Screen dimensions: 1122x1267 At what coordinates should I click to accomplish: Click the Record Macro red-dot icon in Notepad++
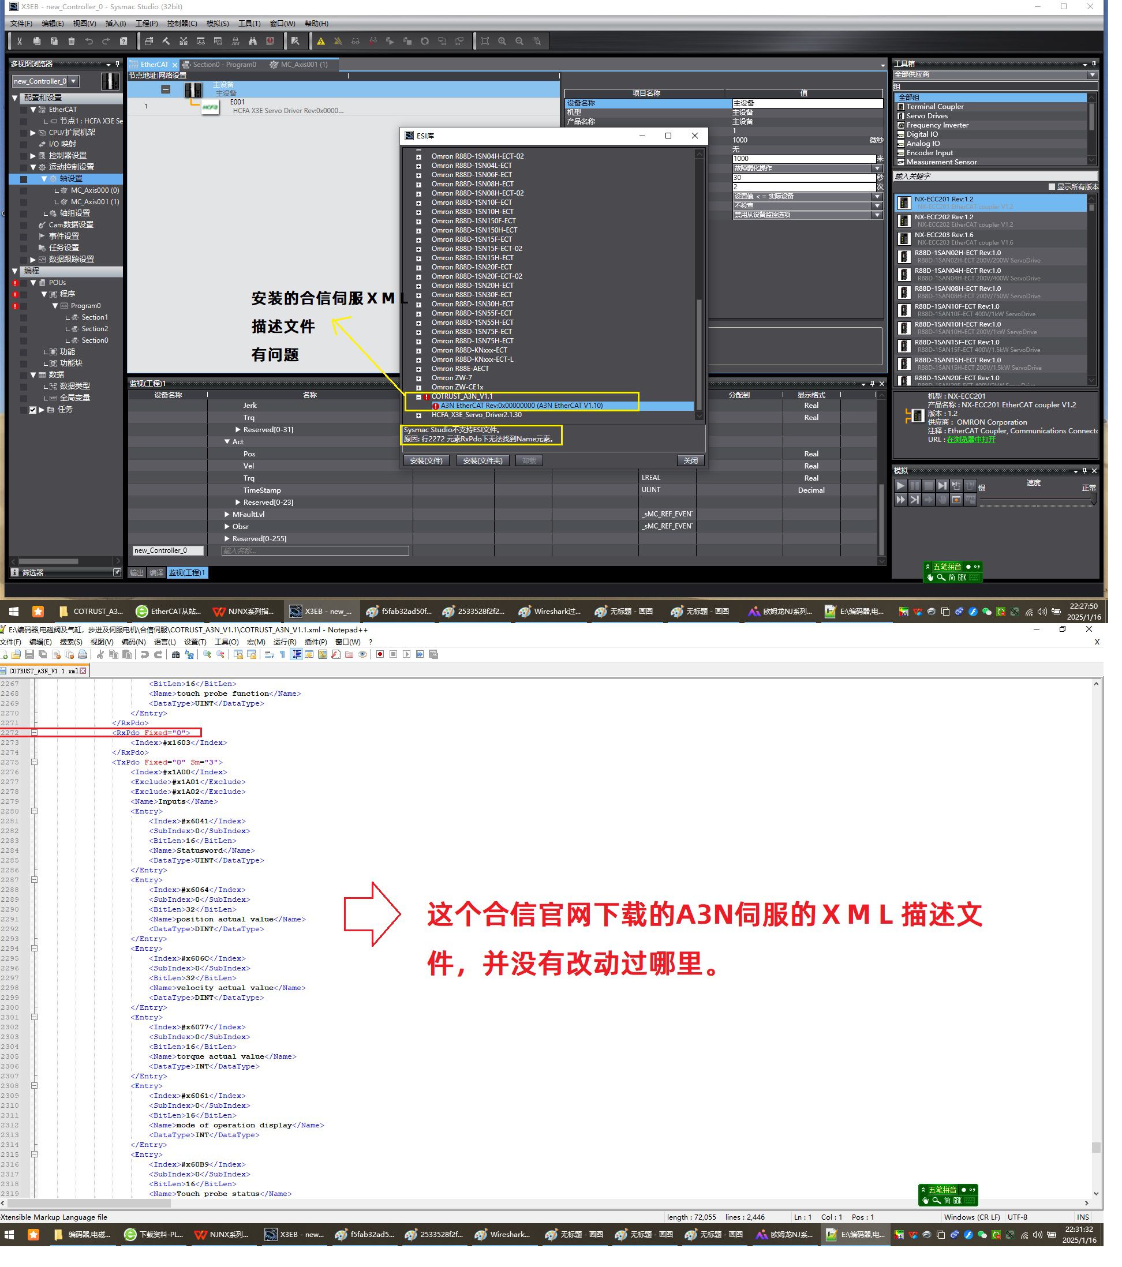[x=380, y=655]
